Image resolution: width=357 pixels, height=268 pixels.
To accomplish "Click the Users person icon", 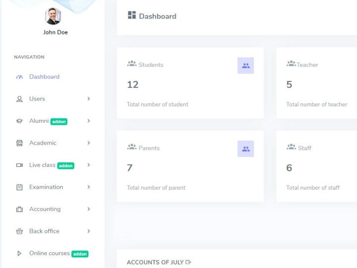I will coord(19,99).
